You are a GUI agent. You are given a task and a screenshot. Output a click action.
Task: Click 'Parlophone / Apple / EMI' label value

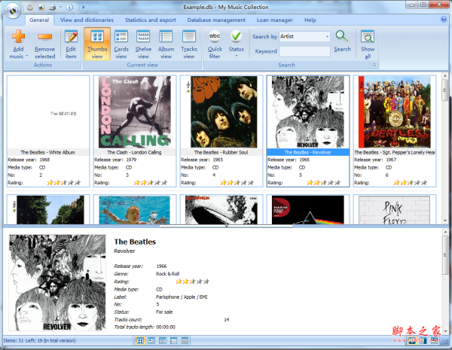(x=182, y=297)
